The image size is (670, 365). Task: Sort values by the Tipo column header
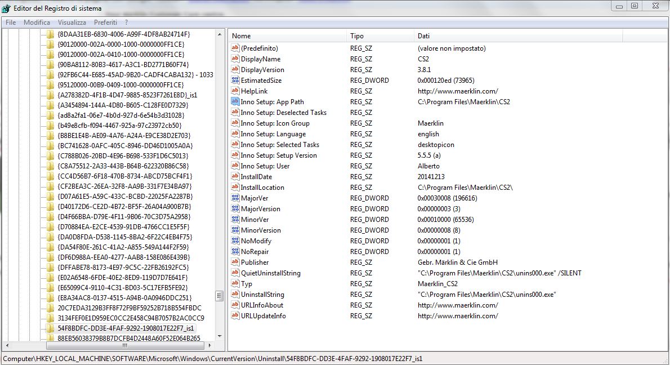click(x=380, y=36)
